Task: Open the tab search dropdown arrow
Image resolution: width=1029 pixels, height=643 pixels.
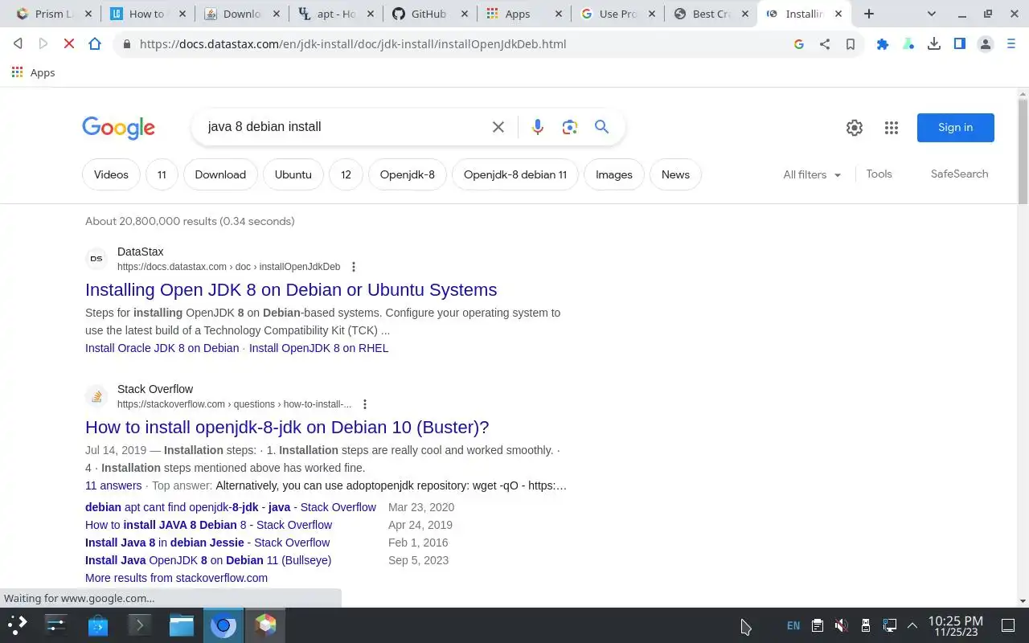Action: pos(932,14)
